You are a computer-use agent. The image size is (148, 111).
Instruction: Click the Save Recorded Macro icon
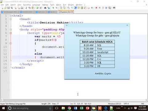pyautogui.click(x=110, y=8)
